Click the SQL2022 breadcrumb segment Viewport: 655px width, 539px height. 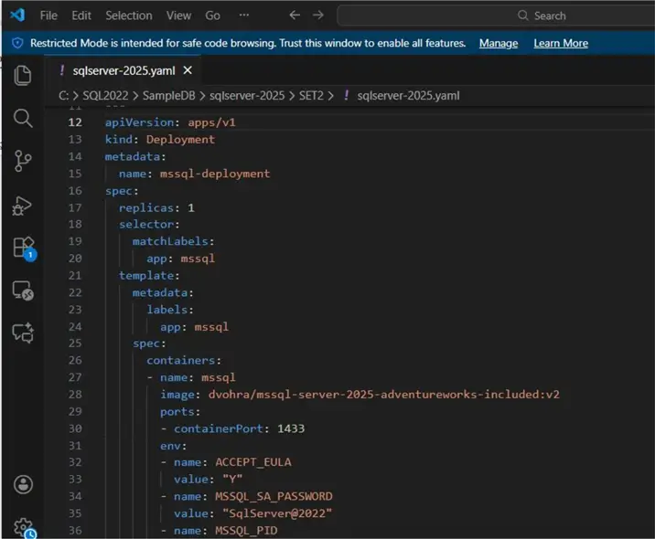point(105,96)
